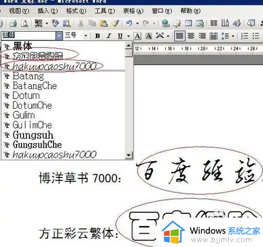Collapse the font name dropdown arrow
The image size is (263, 247).
(59, 36)
